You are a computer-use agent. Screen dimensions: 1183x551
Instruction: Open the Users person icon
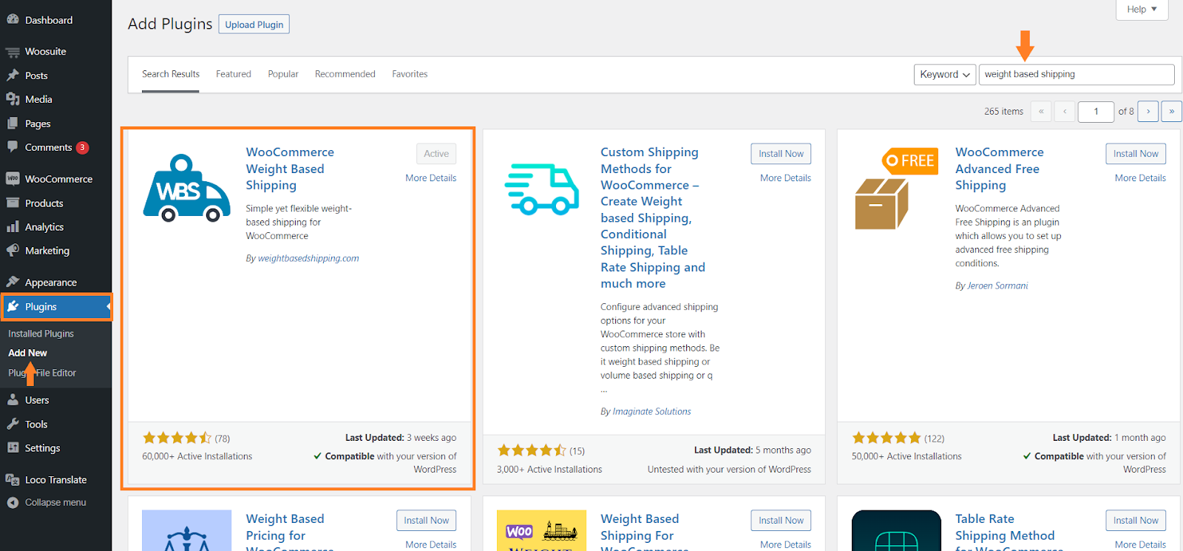pos(13,400)
